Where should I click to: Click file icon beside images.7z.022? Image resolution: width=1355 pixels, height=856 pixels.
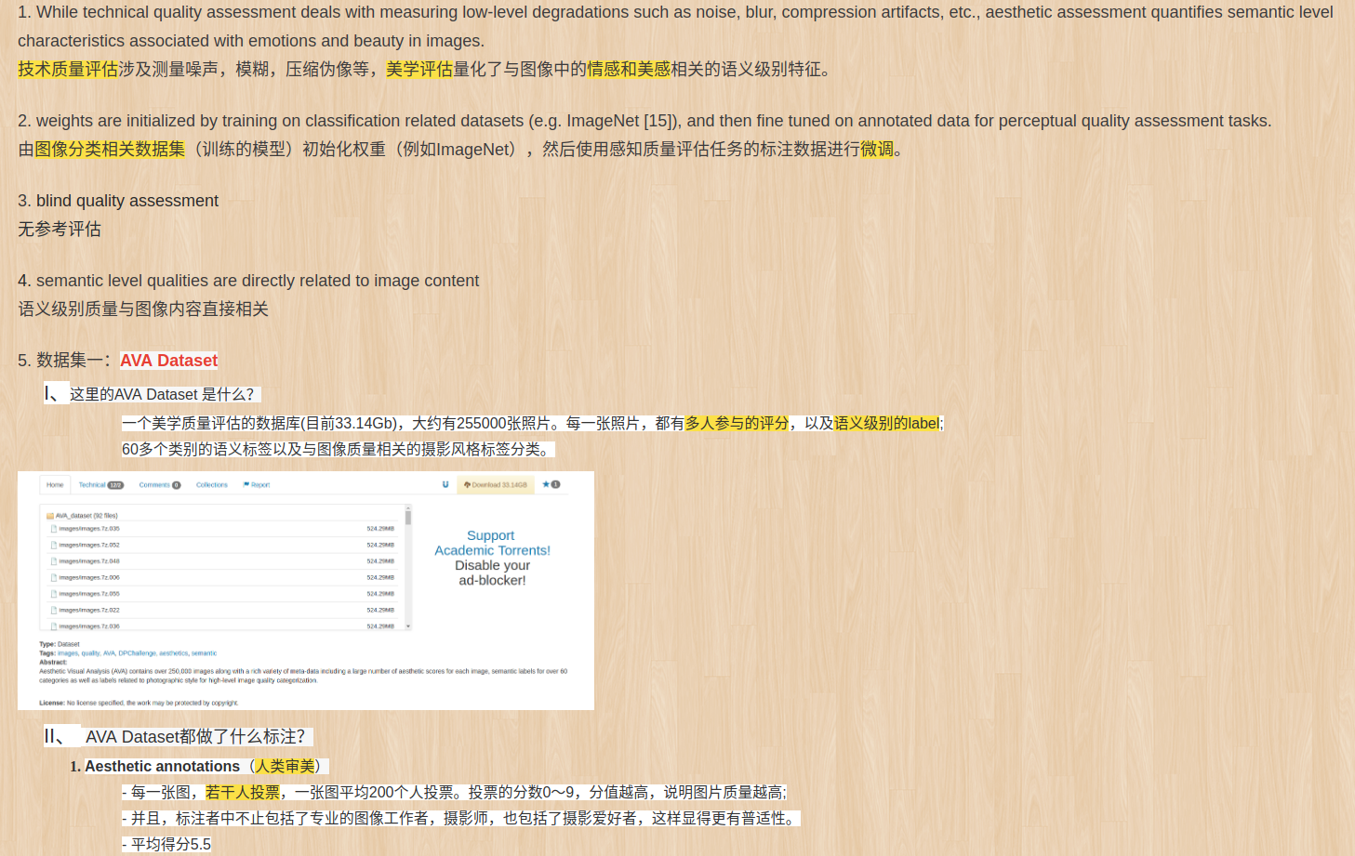(54, 611)
